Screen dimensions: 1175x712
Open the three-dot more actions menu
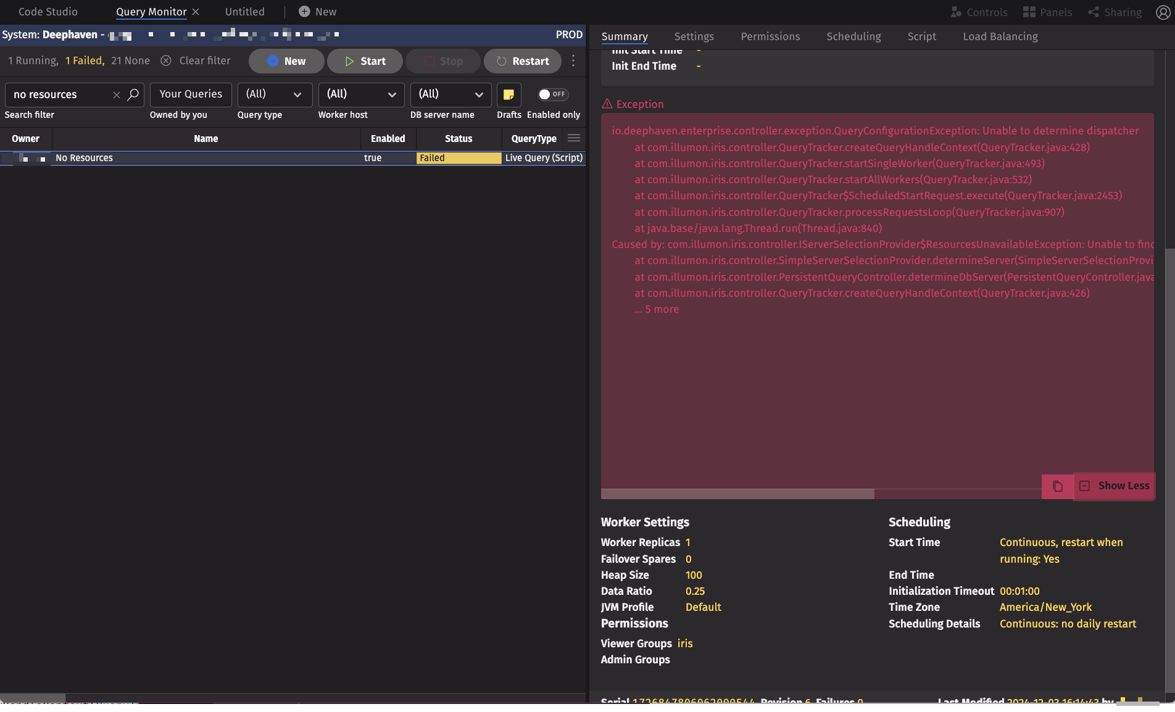[x=573, y=60]
